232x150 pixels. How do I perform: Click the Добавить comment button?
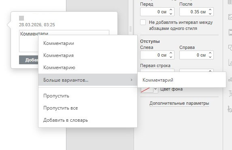pyautogui.click(x=29, y=60)
